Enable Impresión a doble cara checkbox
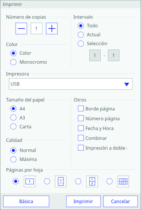Screen dimensions: 141x210 [x=81, y=147]
